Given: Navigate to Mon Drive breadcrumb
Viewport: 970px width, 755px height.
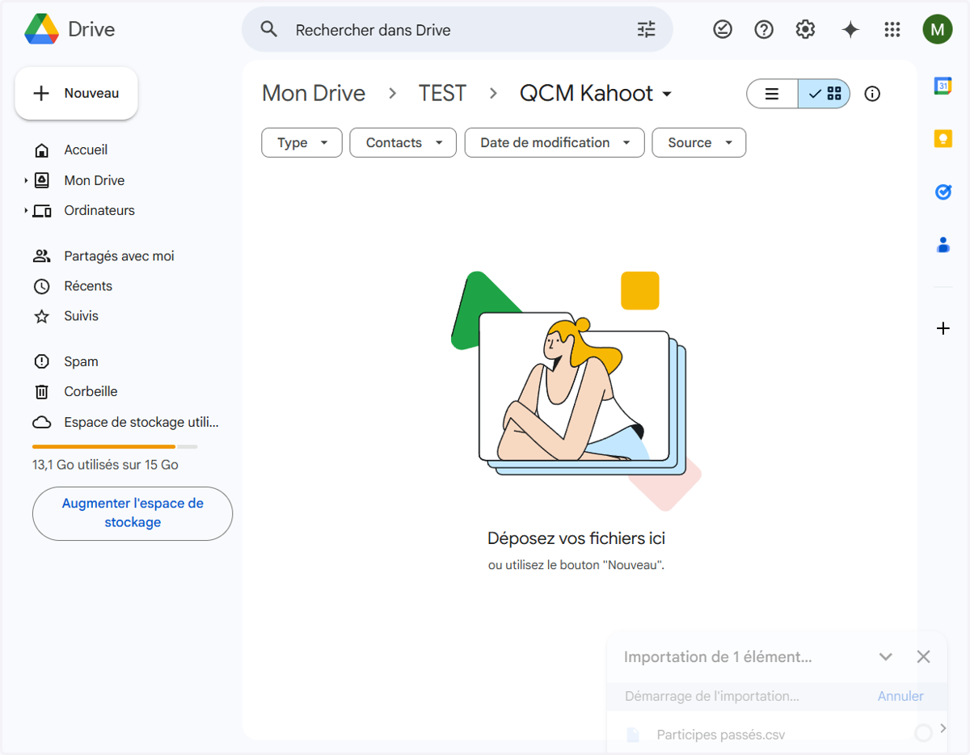Looking at the screenshot, I should pos(314,94).
